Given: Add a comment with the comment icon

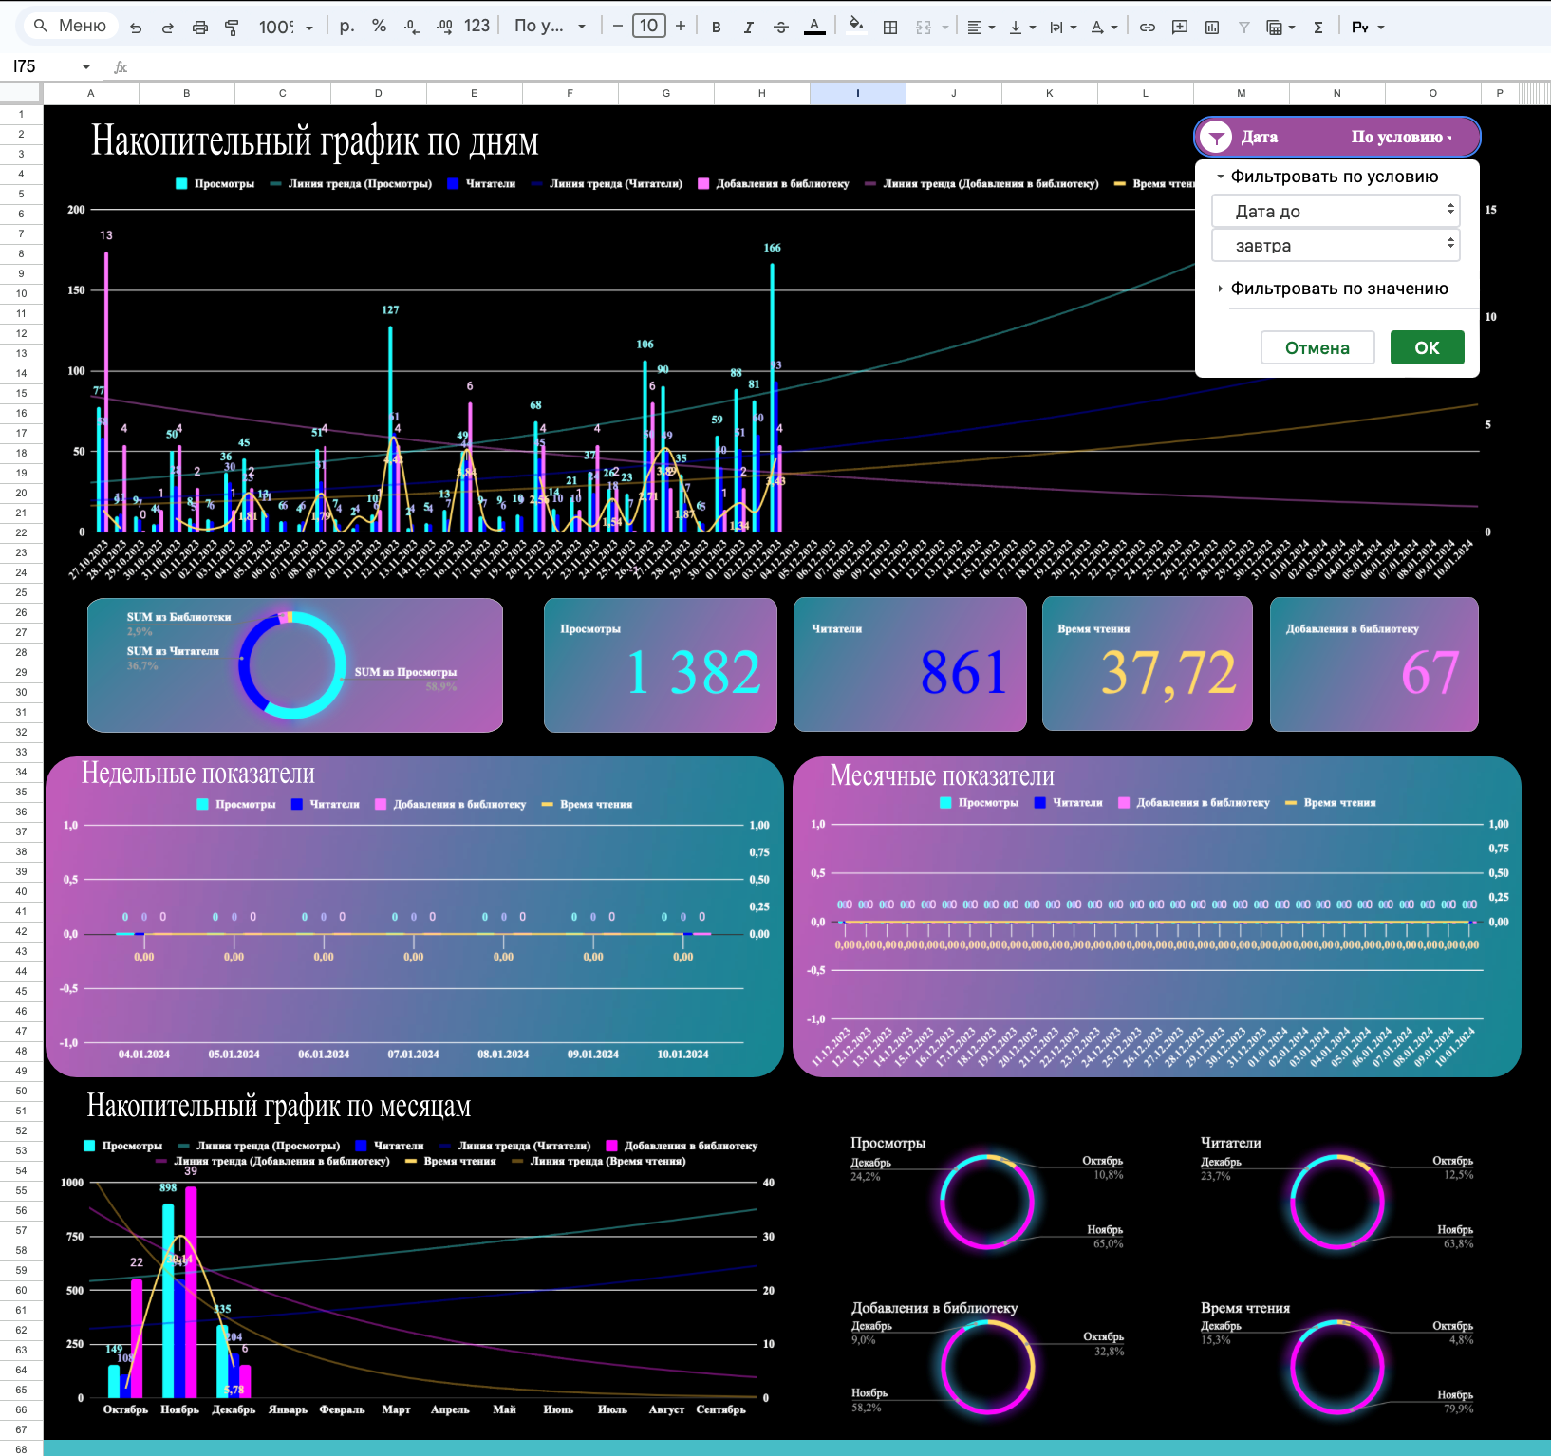Looking at the screenshot, I should click(1180, 28).
